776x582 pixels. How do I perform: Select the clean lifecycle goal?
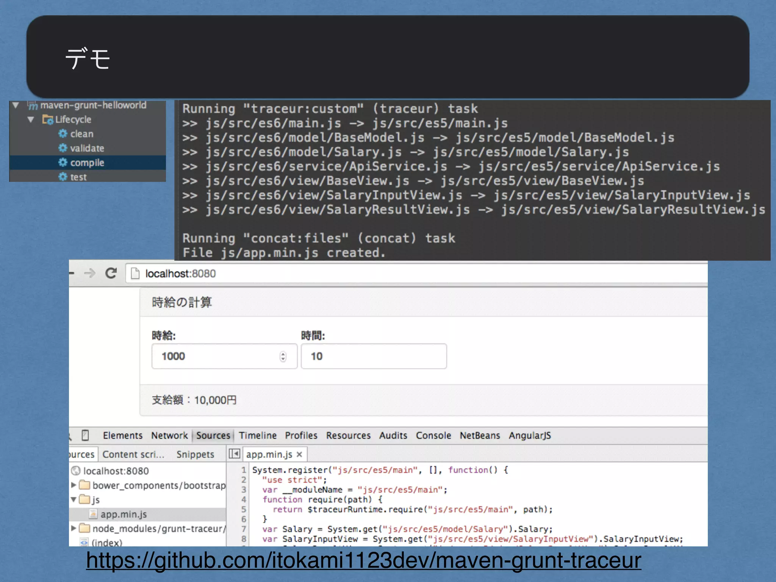coord(82,134)
